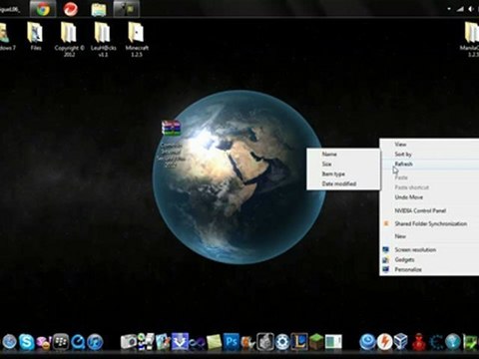This screenshot has width=479, height=359.
Task: Open the LeuH@cks v1.1 desktop folder
Action: point(103,39)
